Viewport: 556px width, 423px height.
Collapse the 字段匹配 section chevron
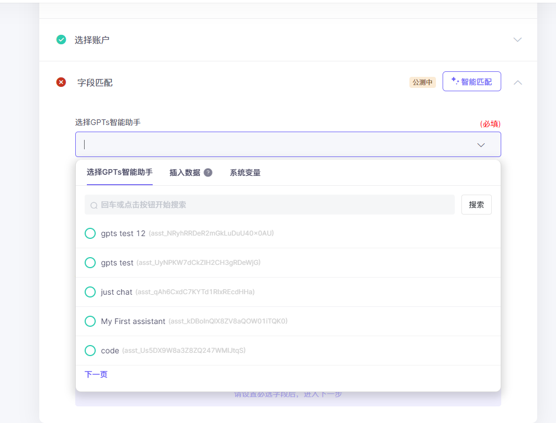pos(517,82)
